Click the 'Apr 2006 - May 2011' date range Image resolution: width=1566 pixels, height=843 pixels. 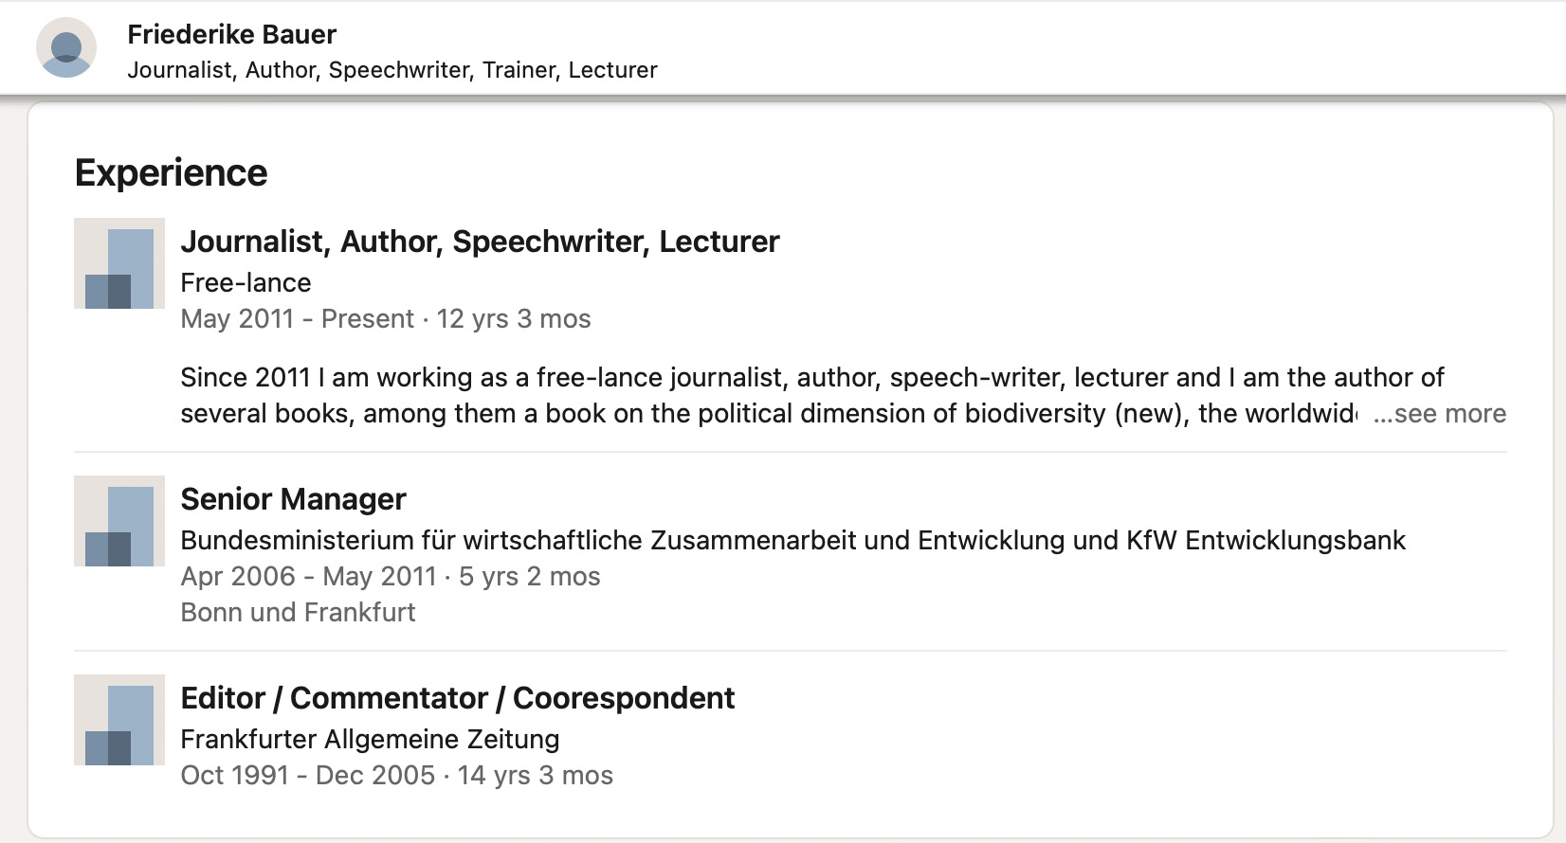click(x=309, y=576)
